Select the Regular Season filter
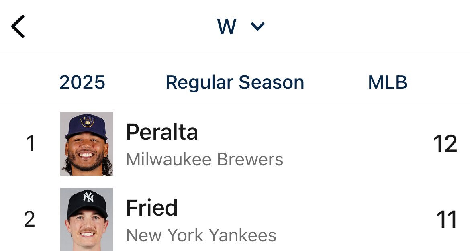470x251 pixels. click(x=235, y=82)
